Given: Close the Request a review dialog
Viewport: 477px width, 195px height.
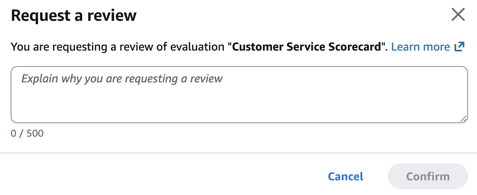Looking at the screenshot, I should (x=458, y=15).
